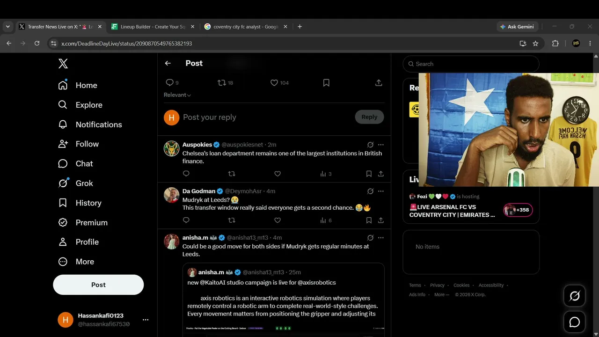Screen dimensions: 599x337
Task: Reply to Da Godman comment
Action: click(186, 220)
